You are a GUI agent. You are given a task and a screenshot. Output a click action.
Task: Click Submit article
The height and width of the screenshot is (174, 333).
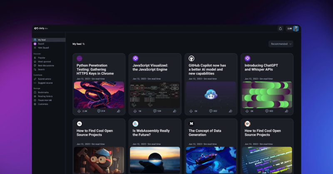[45, 79]
